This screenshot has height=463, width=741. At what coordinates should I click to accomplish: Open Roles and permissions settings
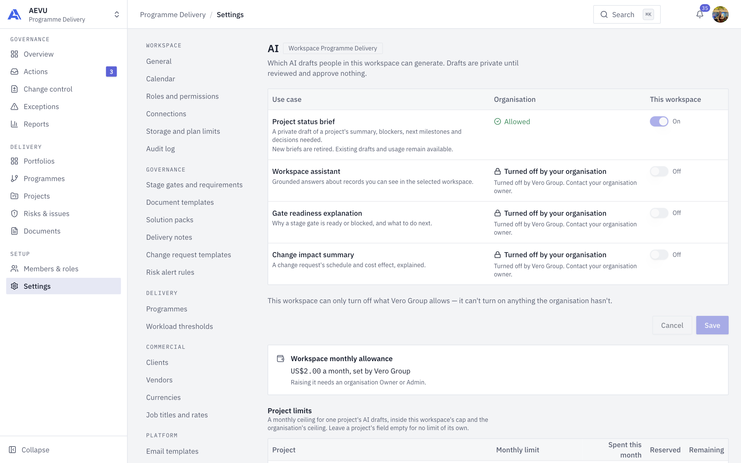(x=182, y=96)
